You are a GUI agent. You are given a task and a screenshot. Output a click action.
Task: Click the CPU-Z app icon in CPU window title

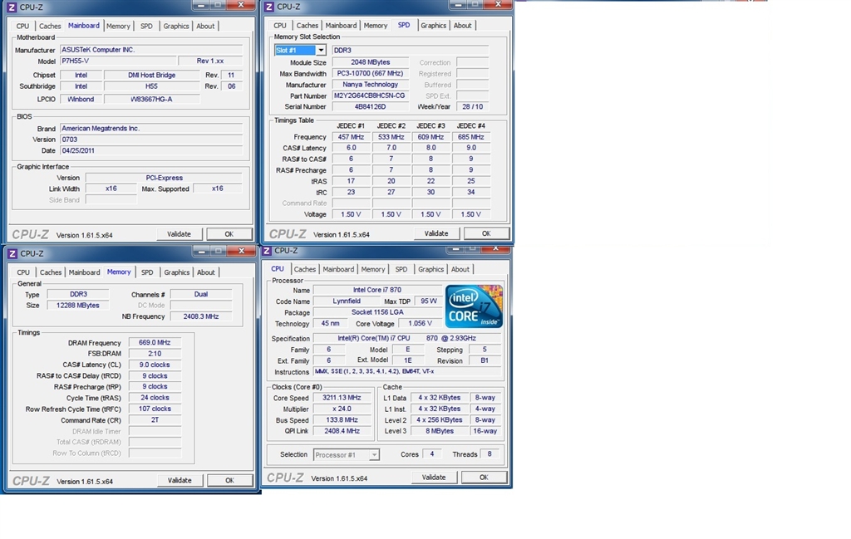267,251
